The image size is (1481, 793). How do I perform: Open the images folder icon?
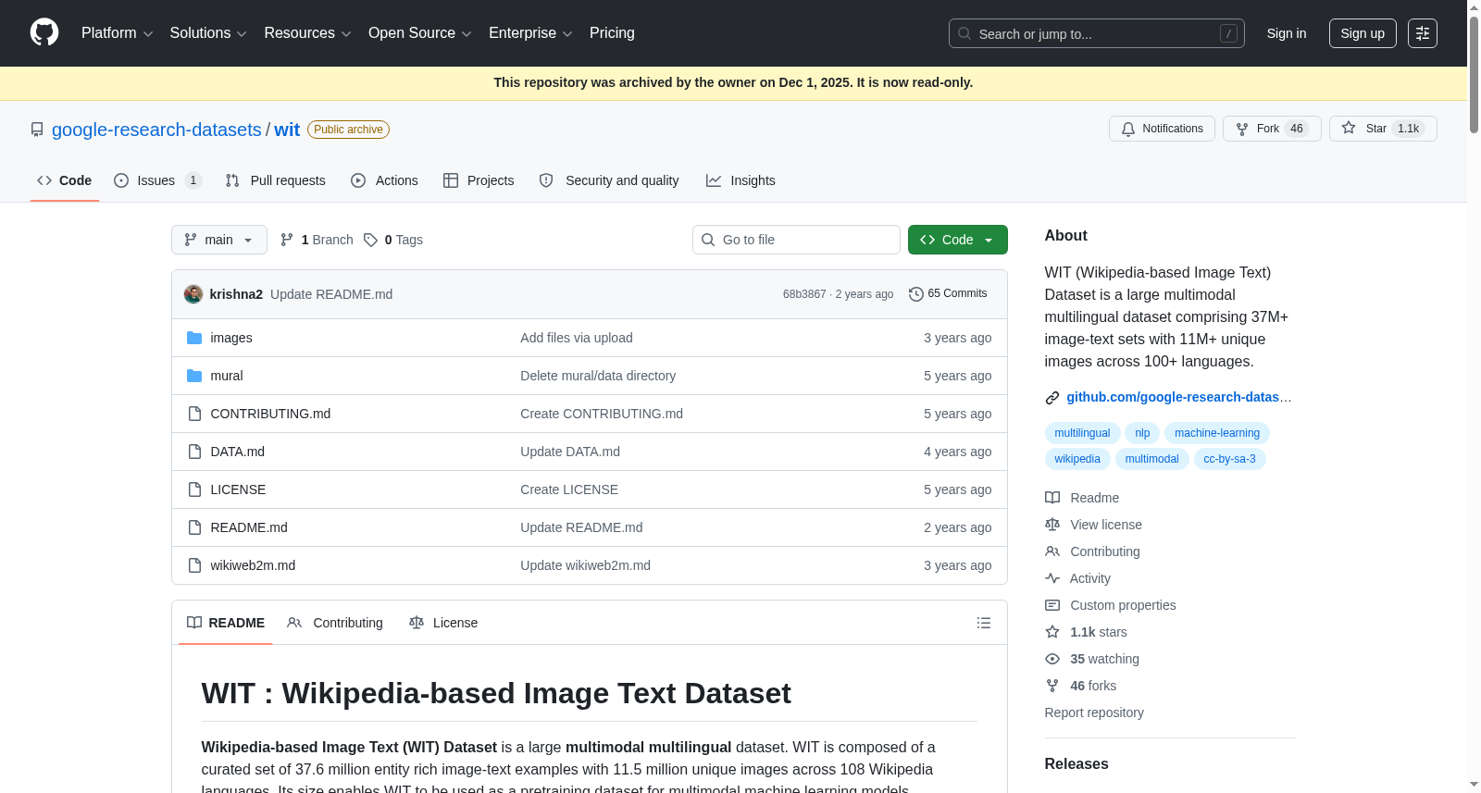click(x=194, y=338)
